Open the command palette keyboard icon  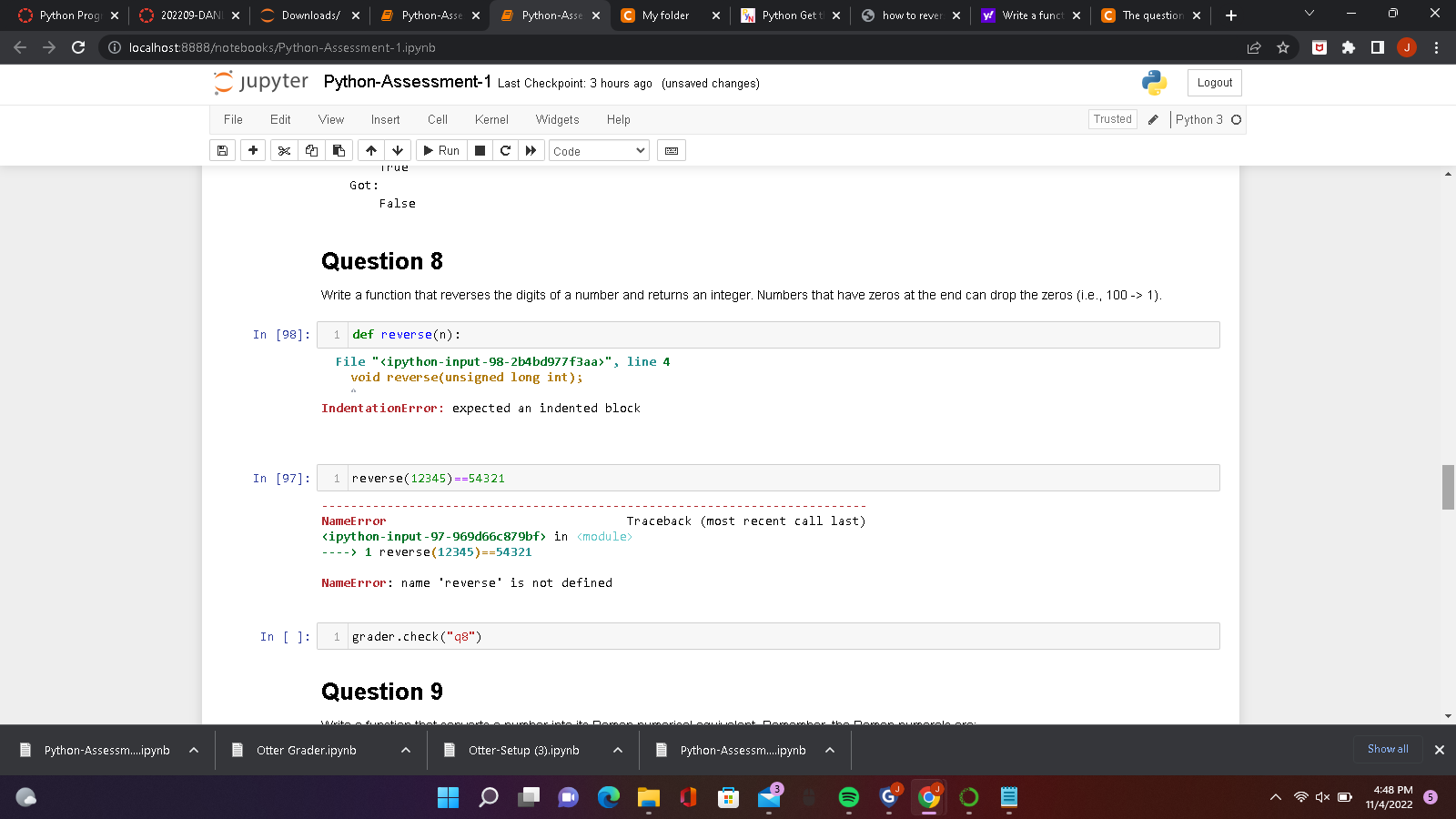(x=672, y=151)
